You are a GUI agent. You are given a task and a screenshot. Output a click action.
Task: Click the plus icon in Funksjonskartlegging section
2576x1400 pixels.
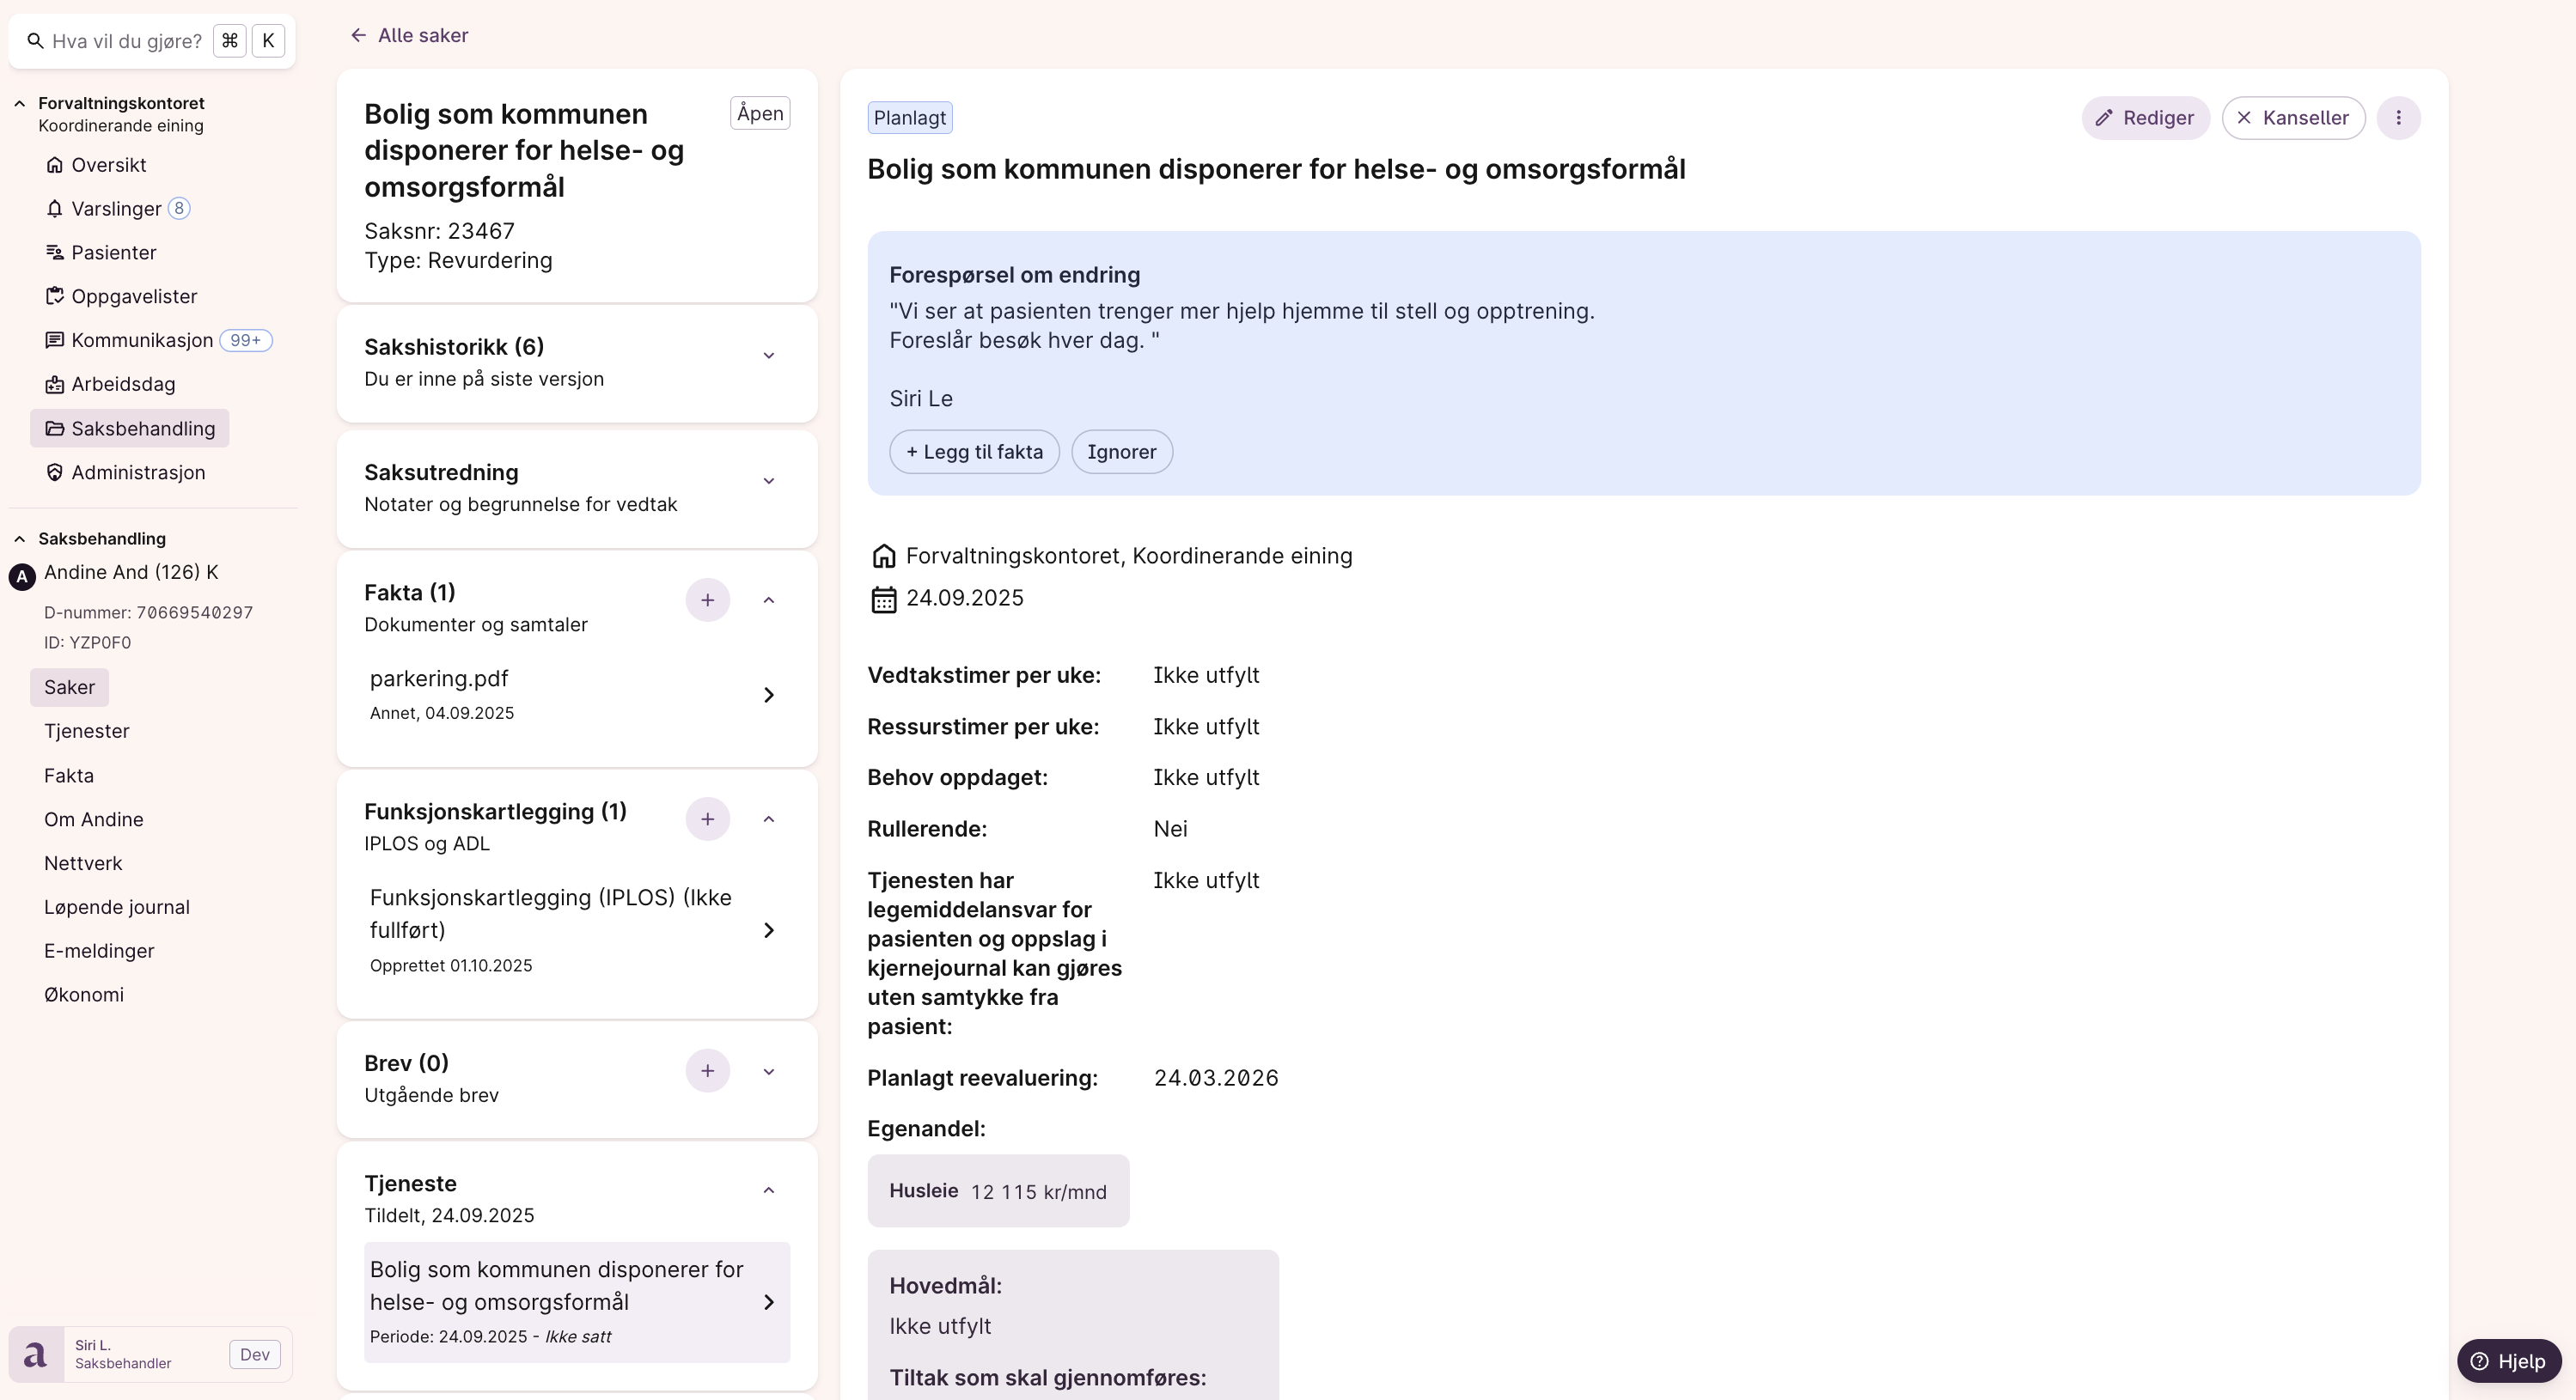pos(707,819)
